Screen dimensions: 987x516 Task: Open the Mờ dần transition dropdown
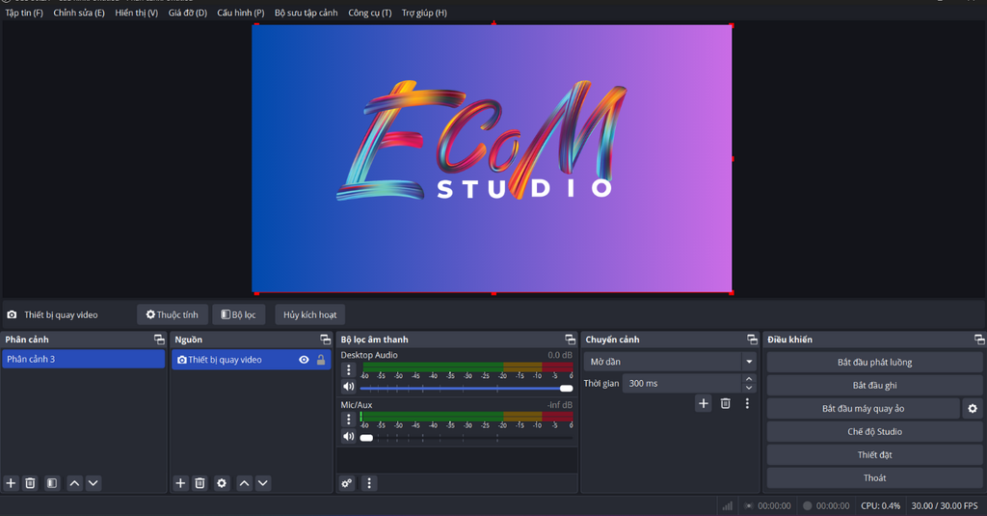[670, 362]
